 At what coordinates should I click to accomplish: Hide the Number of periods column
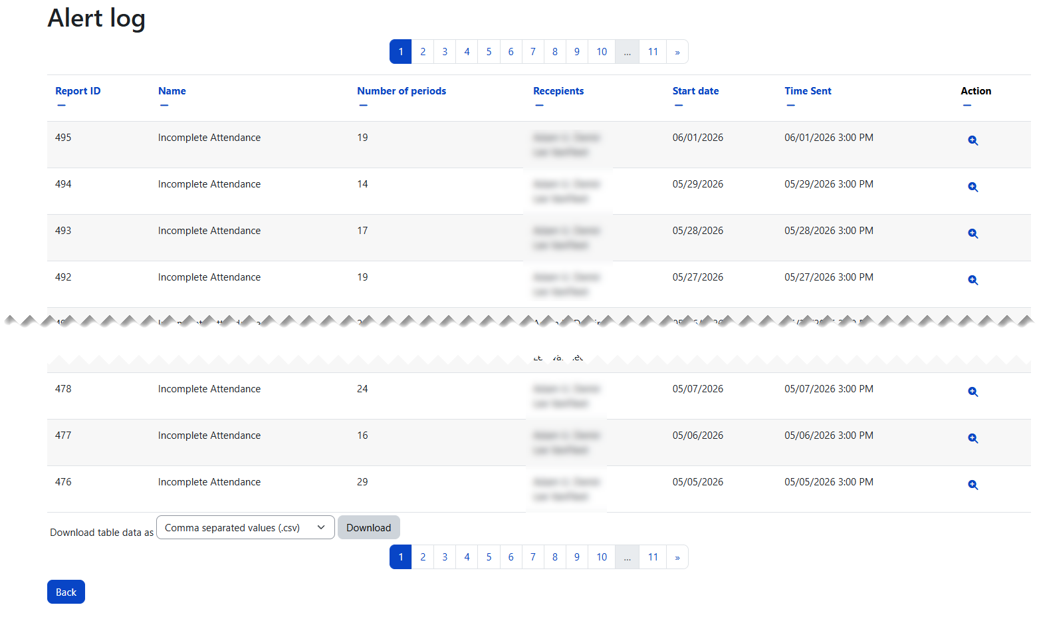363,105
